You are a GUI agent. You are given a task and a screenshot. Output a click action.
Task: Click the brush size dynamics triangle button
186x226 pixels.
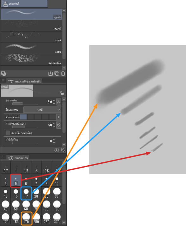[59, 102]
